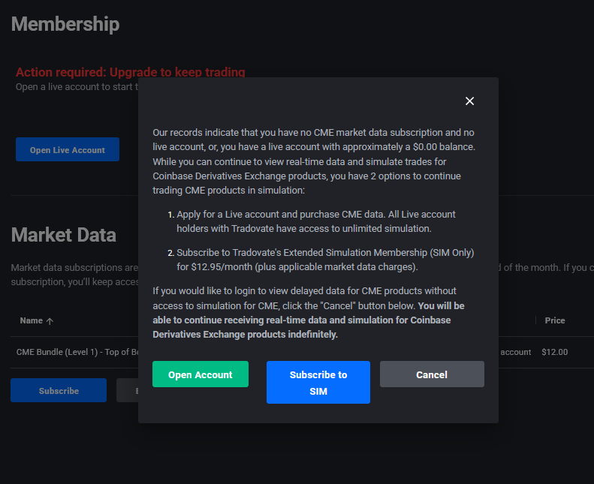Choose Subscribe to SIM
This screenshot has width=594, height=484.
point(318,382)
